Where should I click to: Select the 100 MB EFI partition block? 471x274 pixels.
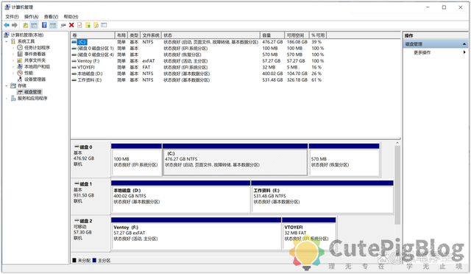[136, 160]
